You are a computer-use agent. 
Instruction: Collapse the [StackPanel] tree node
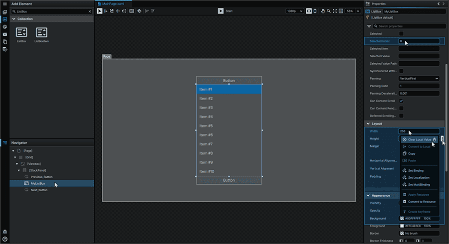[x=19, y=170]
